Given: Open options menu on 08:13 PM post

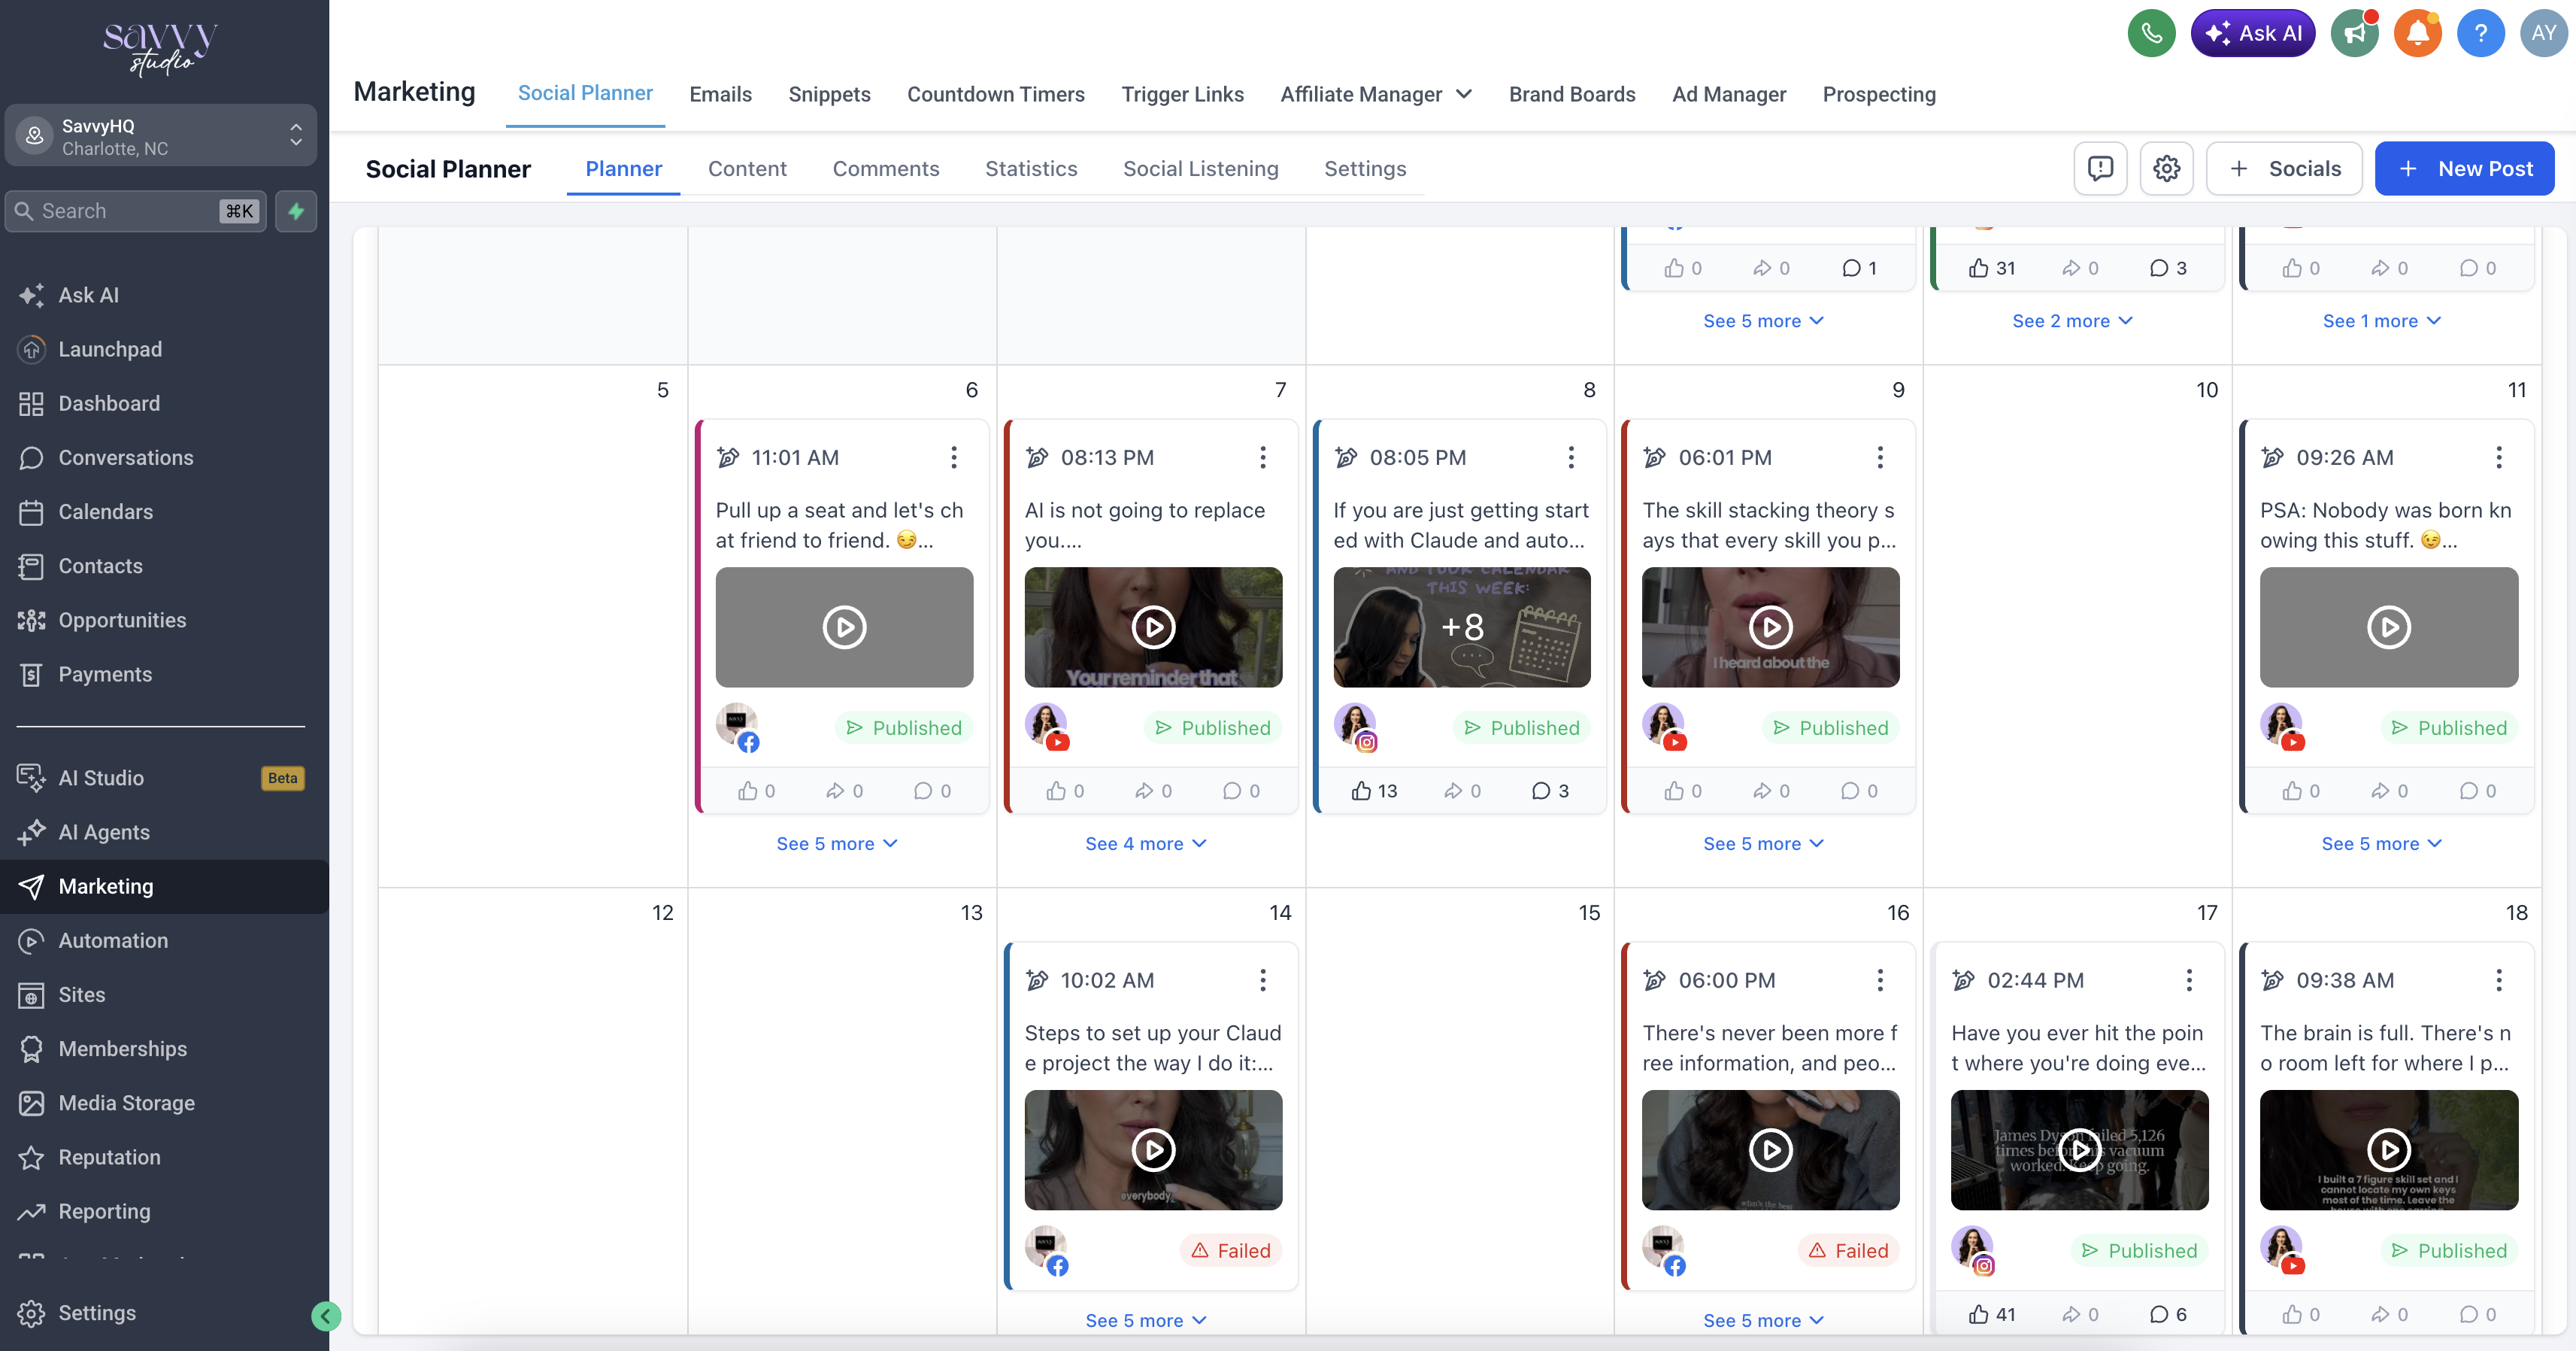Looking at the screenshot, I should (1263, 457).
